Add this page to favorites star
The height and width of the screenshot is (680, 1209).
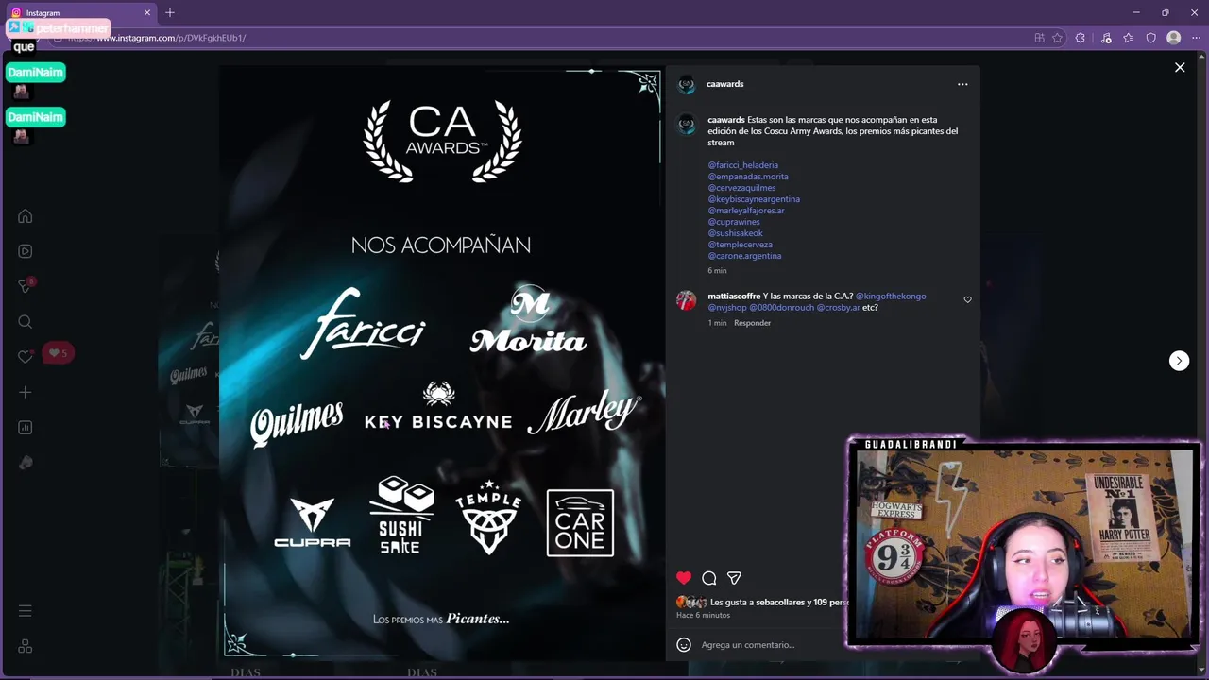click(x=1057, y=38)
